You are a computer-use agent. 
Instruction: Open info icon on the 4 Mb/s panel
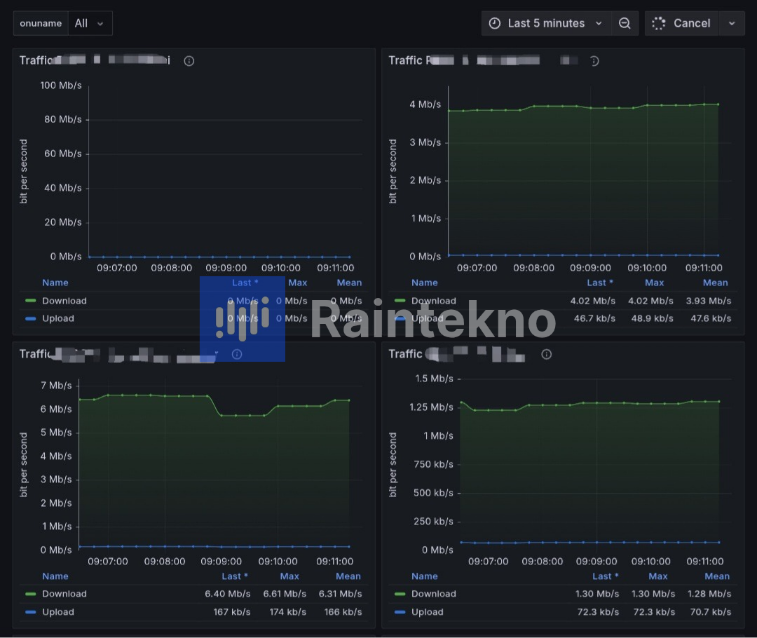click(594, 61)
